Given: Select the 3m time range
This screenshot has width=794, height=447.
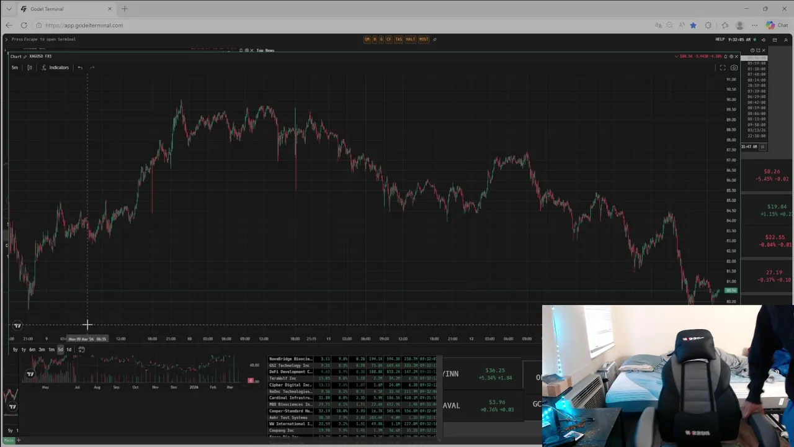Looking at the screenshot, I should [x=42, y=350].
